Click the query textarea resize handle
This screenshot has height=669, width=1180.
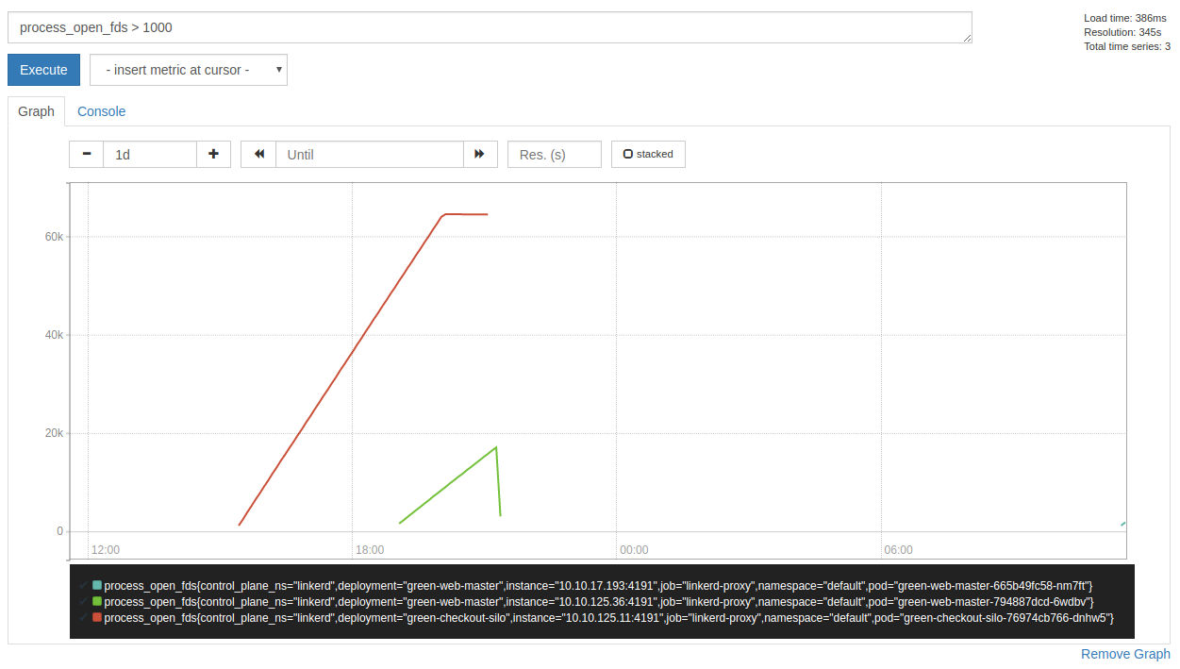click(967, 38)
